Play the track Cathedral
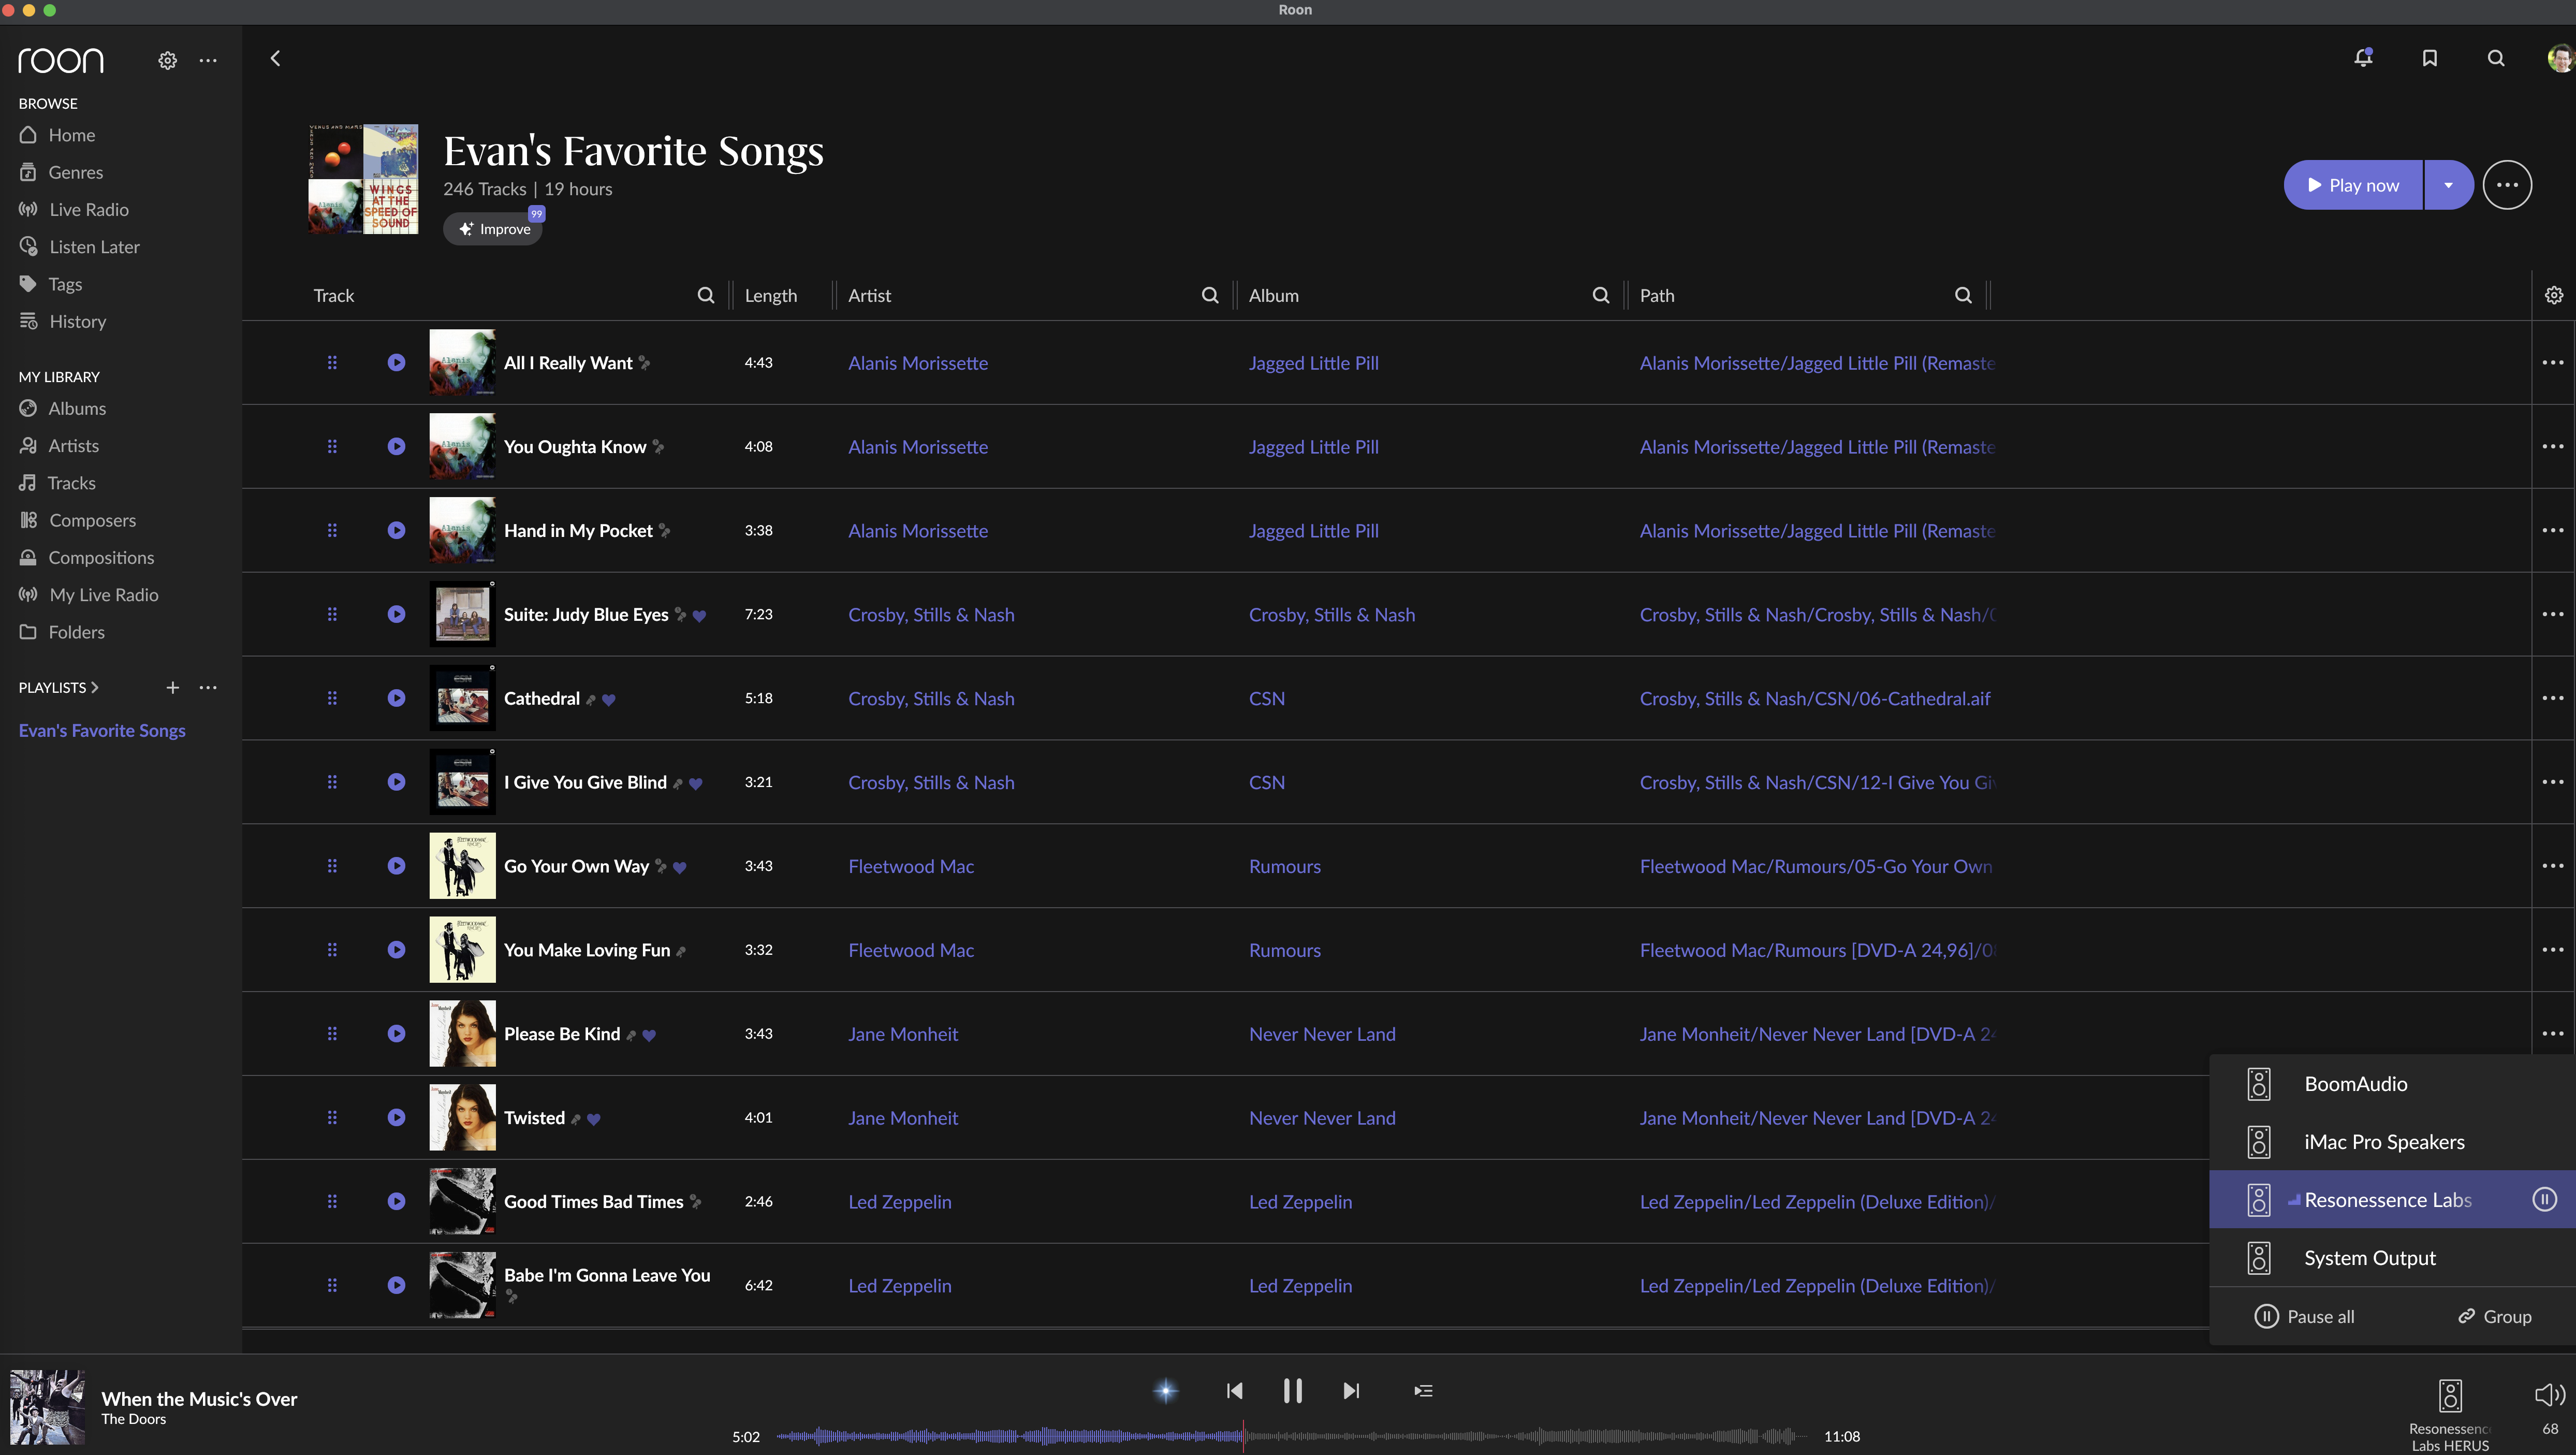Image resolution: width=2576 pixels, height=1455 pixels. 397,698
